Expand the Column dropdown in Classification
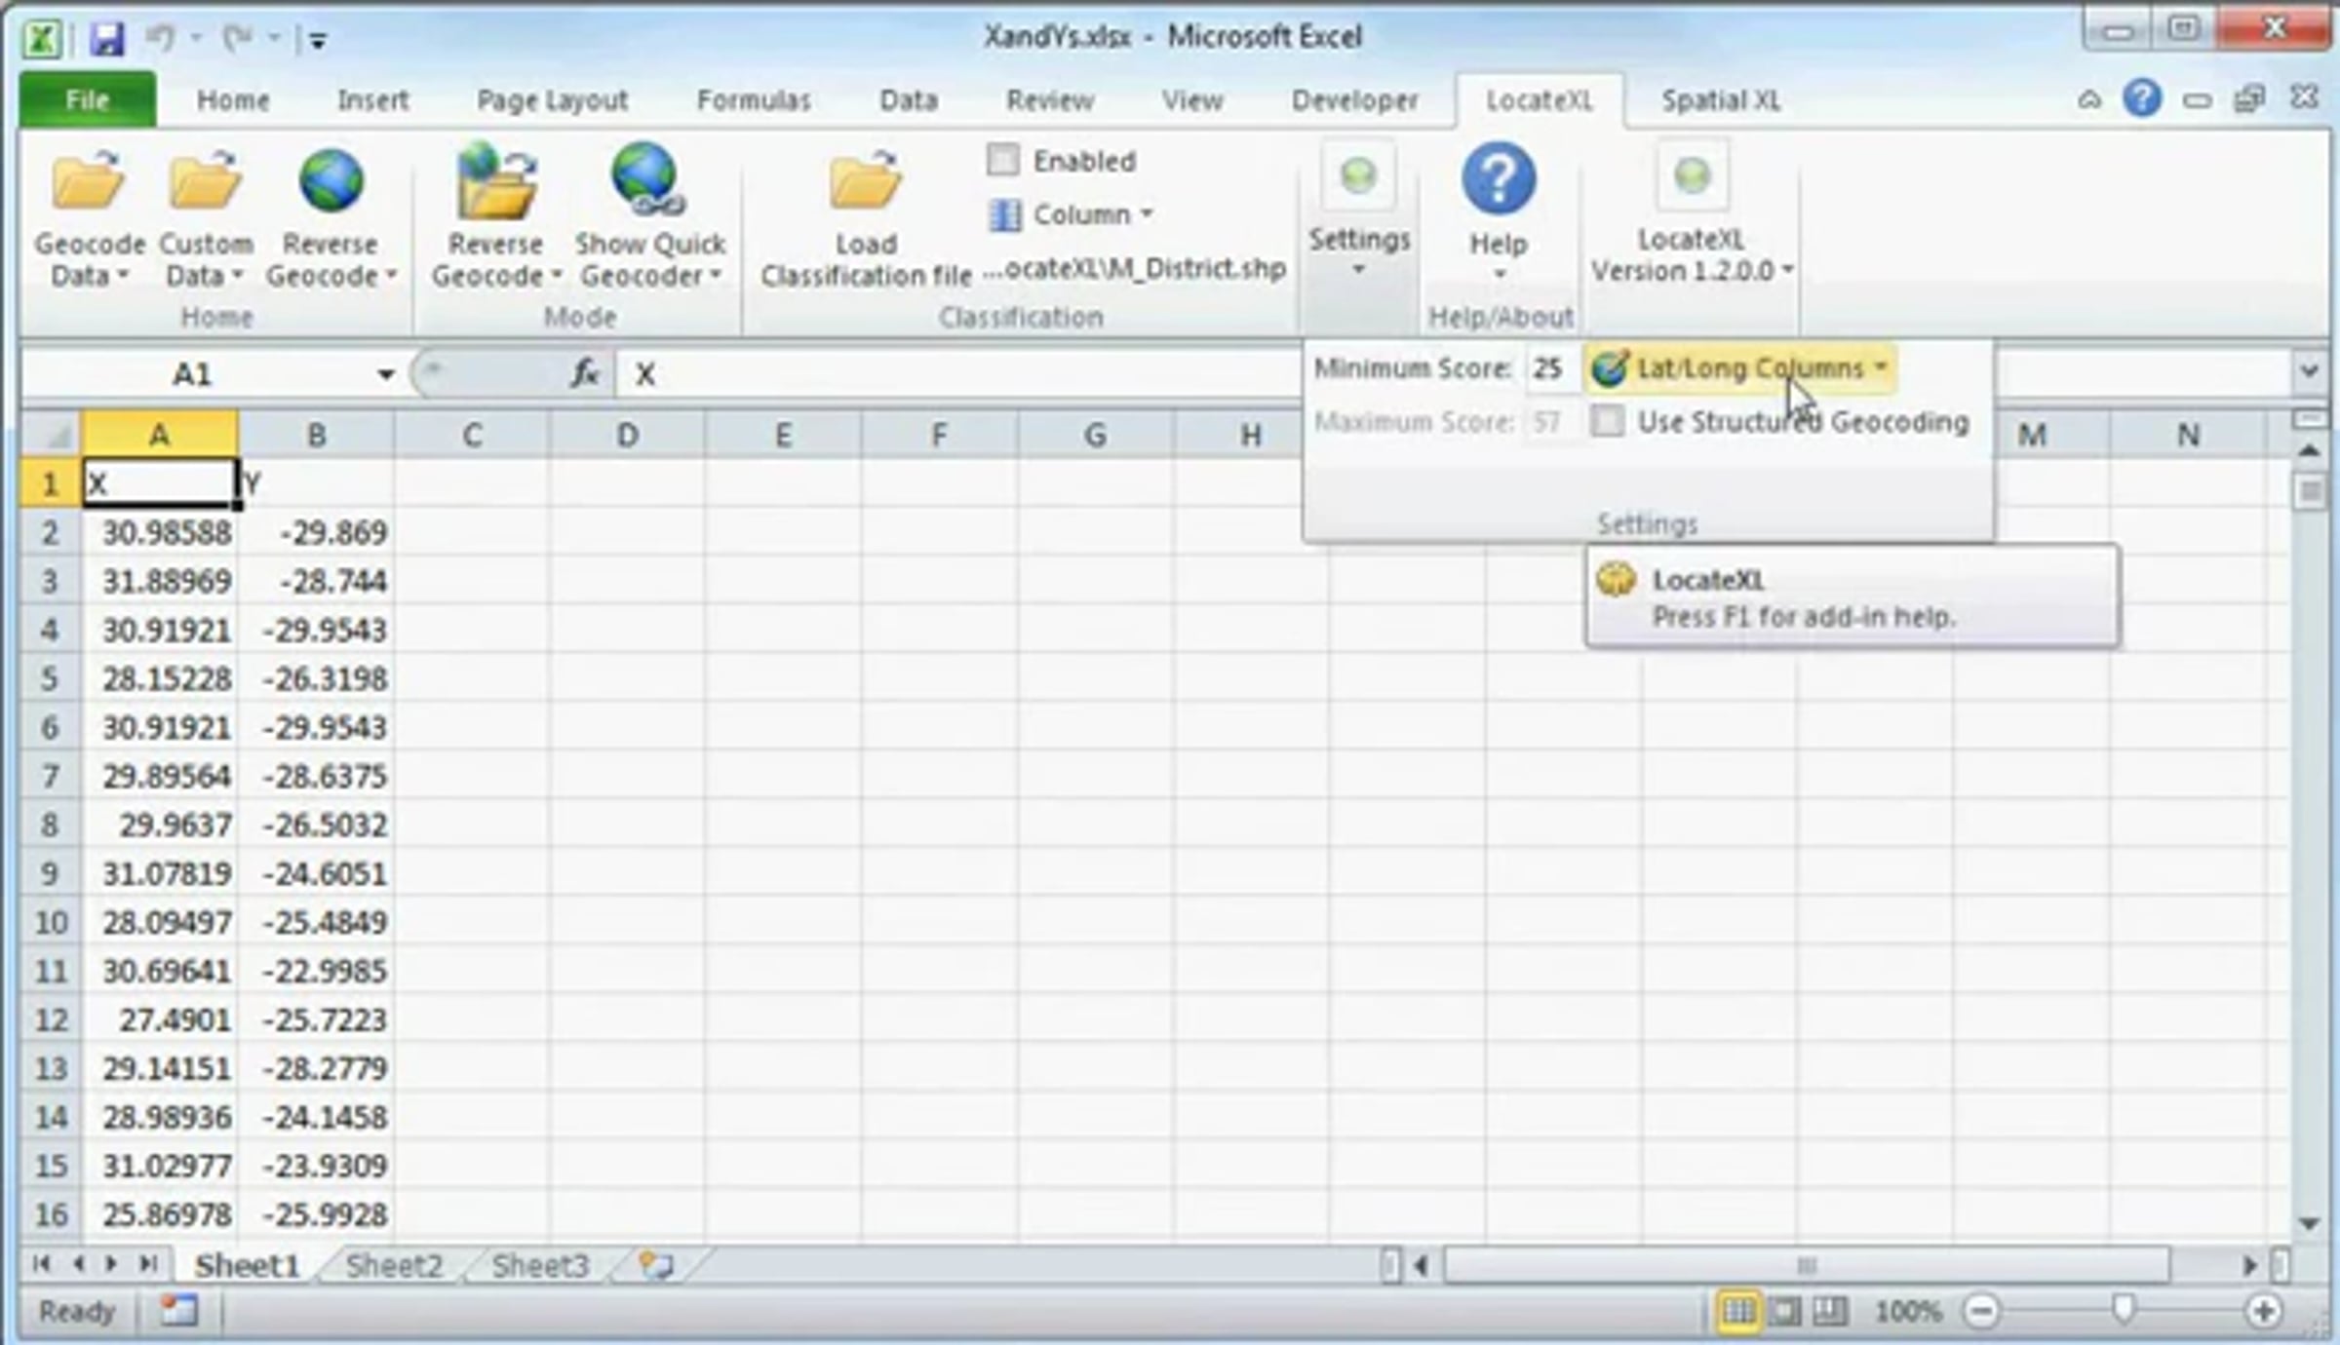The image size is (2340, 1345). click(x=1071, y=213)
